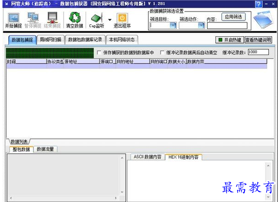Click 数据内容 column header
The height and width of the screenshot is (202, 278).
coord(227,62)
